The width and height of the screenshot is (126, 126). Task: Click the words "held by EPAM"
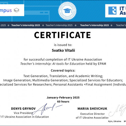96,64
